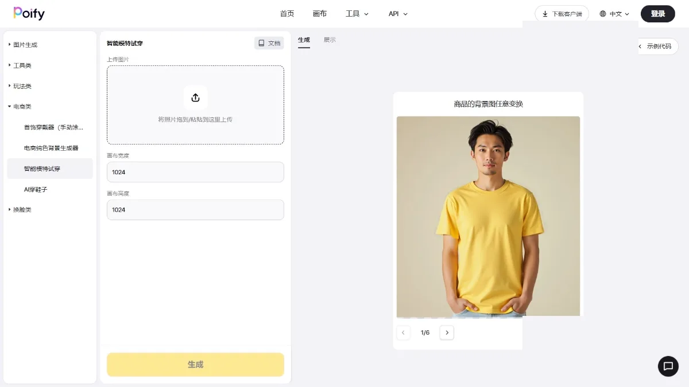Click the 画布宽度 label
The width and height of the screenshot is (689, 387).
coord(118,155)
